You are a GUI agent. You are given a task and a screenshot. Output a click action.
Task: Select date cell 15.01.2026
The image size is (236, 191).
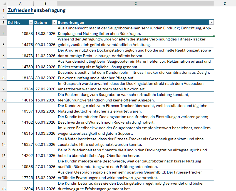click(45, 97)
